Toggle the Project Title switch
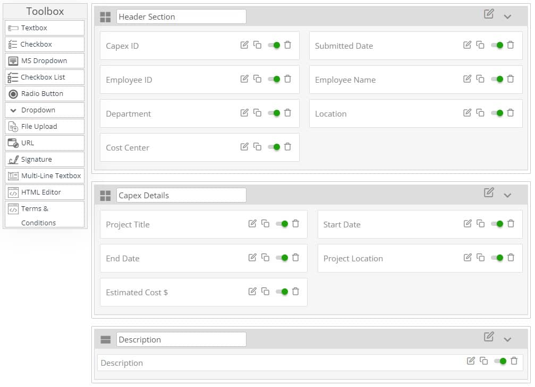This screenshot has height=387, width=535. (x=282, y=224)
